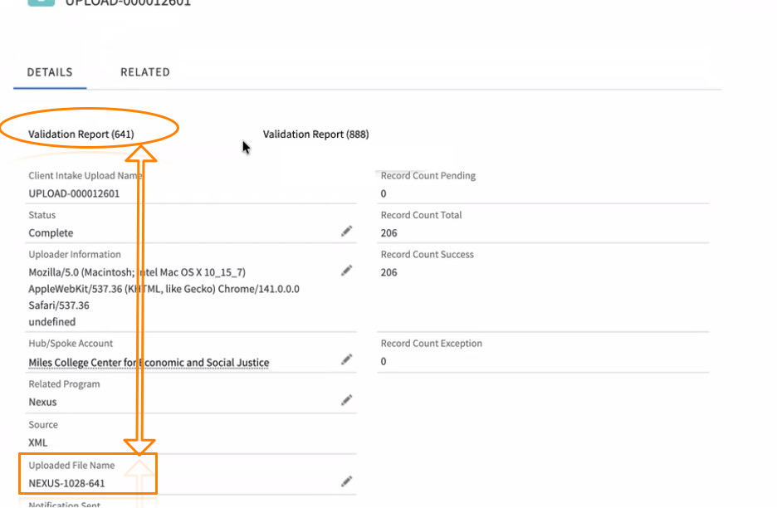Open the RELATED tab
The image size is (777, 508).
(x=145, y=72)
